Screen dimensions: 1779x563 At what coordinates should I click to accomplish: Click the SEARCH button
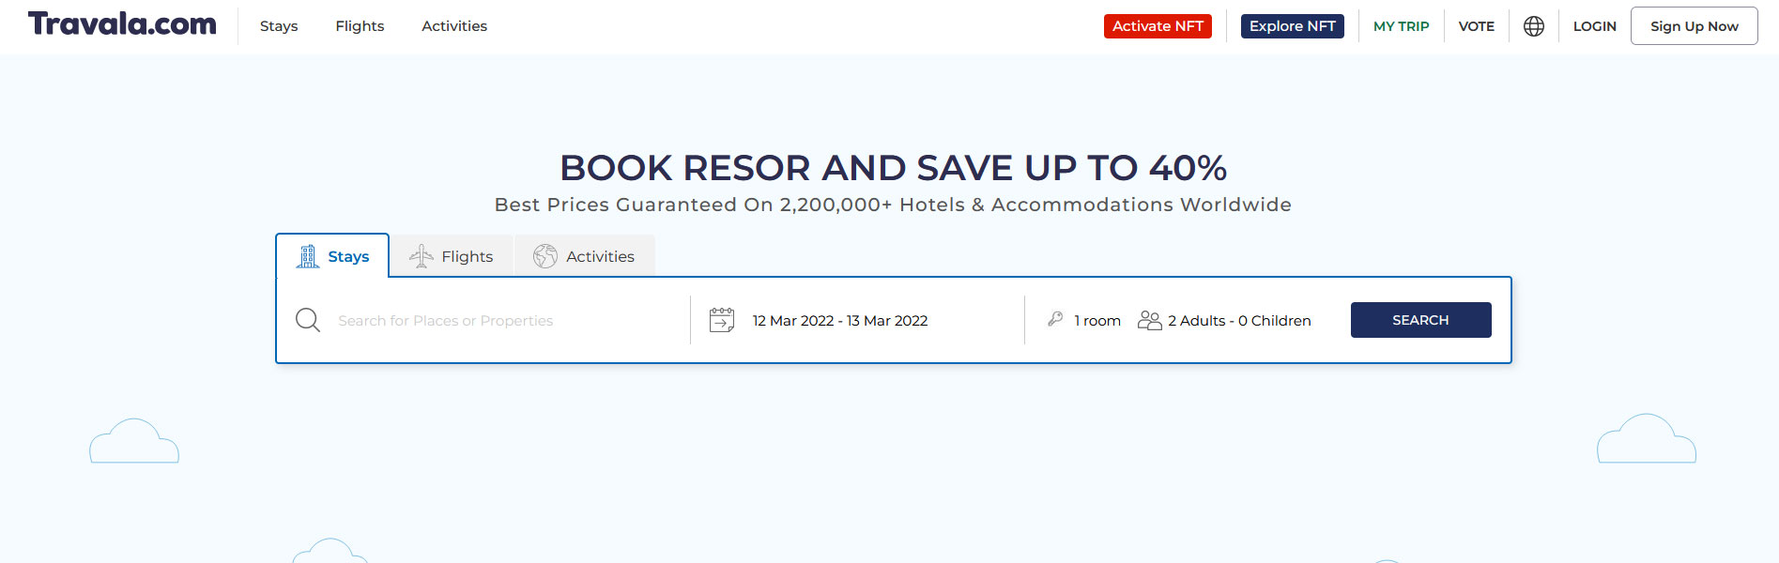click(x=1420, y=320)
